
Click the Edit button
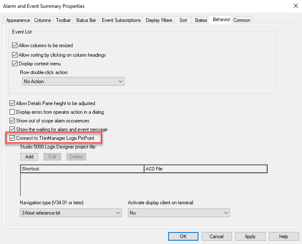click(52, 157)
